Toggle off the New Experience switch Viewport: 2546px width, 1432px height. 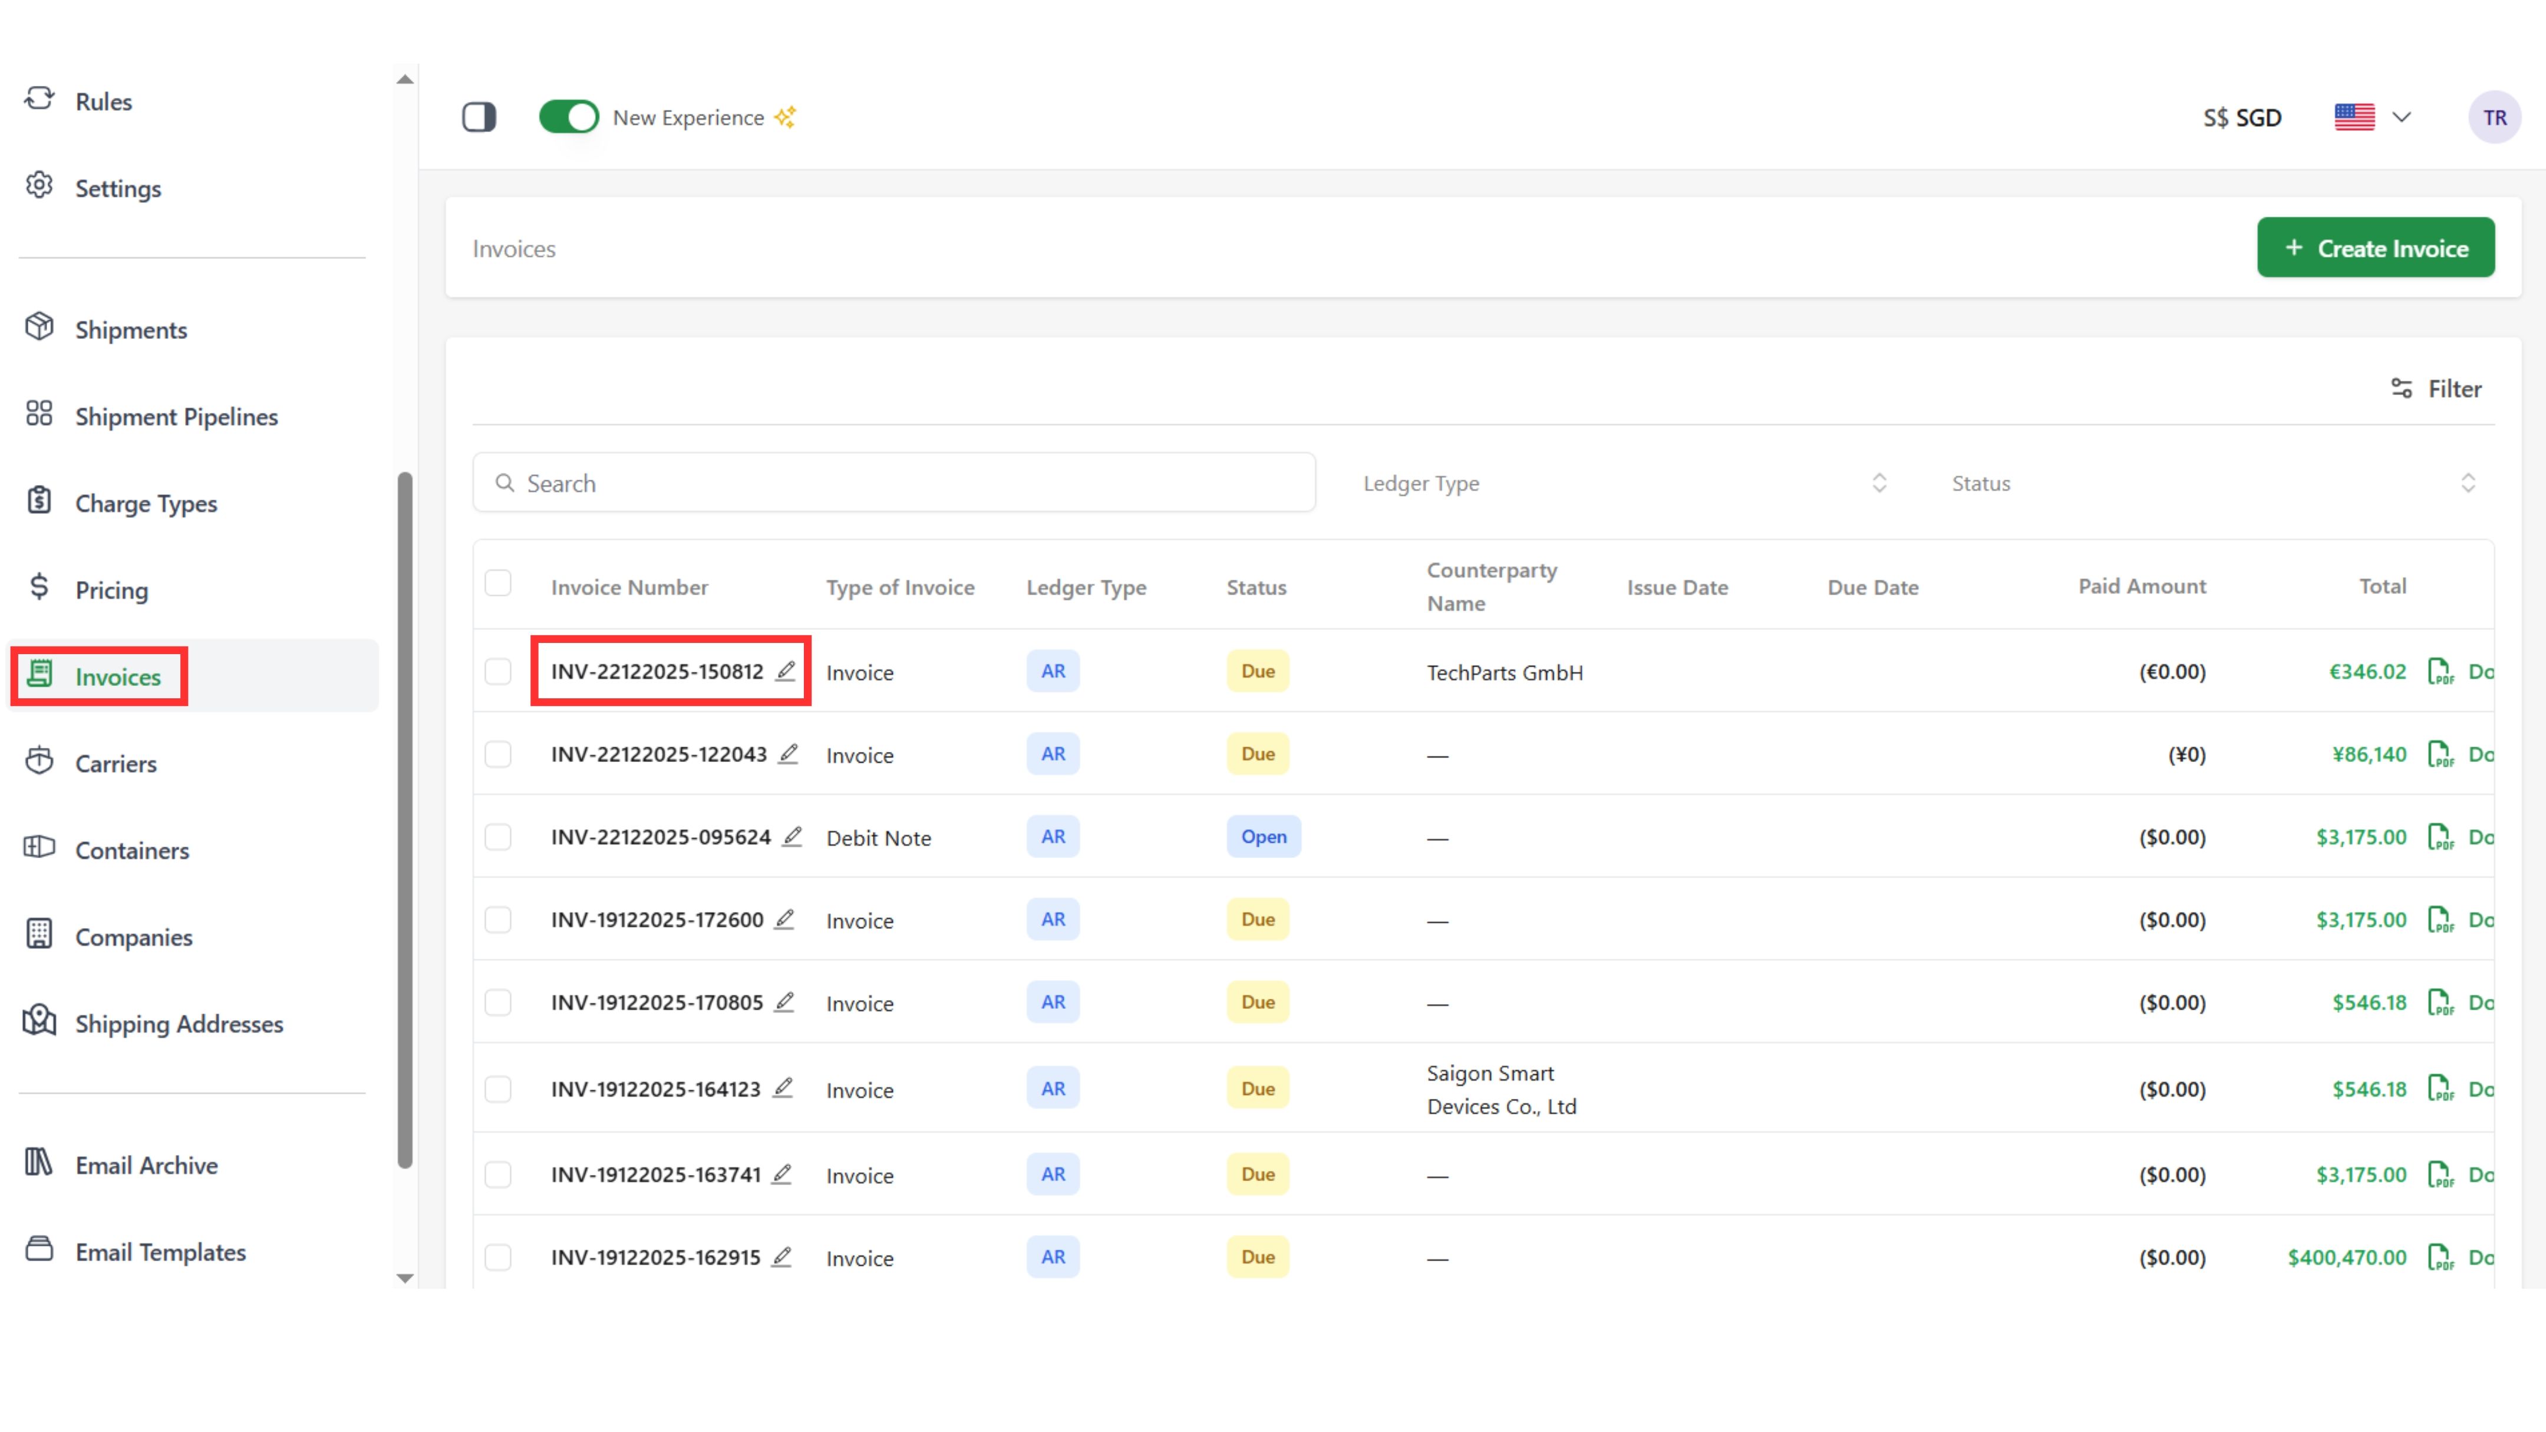point(568,118)
